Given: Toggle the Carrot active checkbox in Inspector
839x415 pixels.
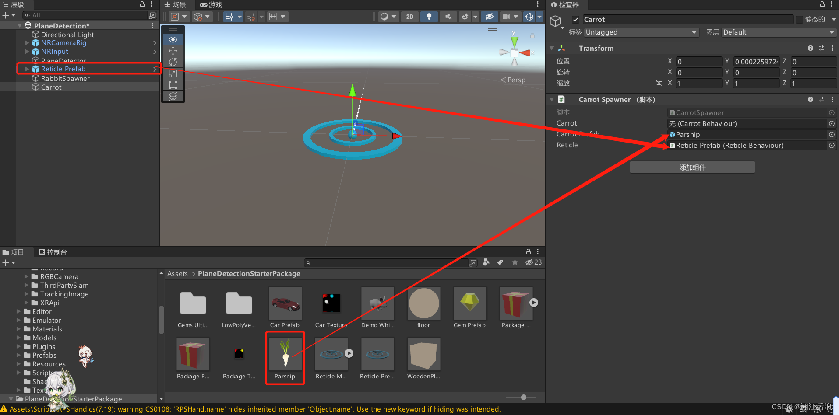Looking at the screenshot, I should pos(575,19).
